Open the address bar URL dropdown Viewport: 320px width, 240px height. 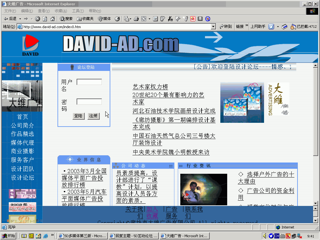click(x=213, y=27)
